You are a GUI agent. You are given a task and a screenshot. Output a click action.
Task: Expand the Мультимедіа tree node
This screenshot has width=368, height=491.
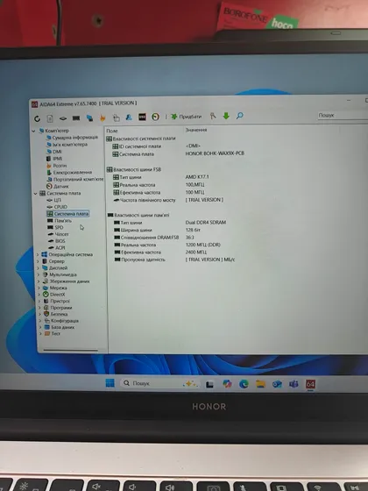click(39, 274)
